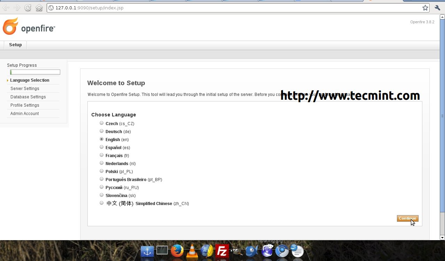Click the Setup Progress label

22,65
